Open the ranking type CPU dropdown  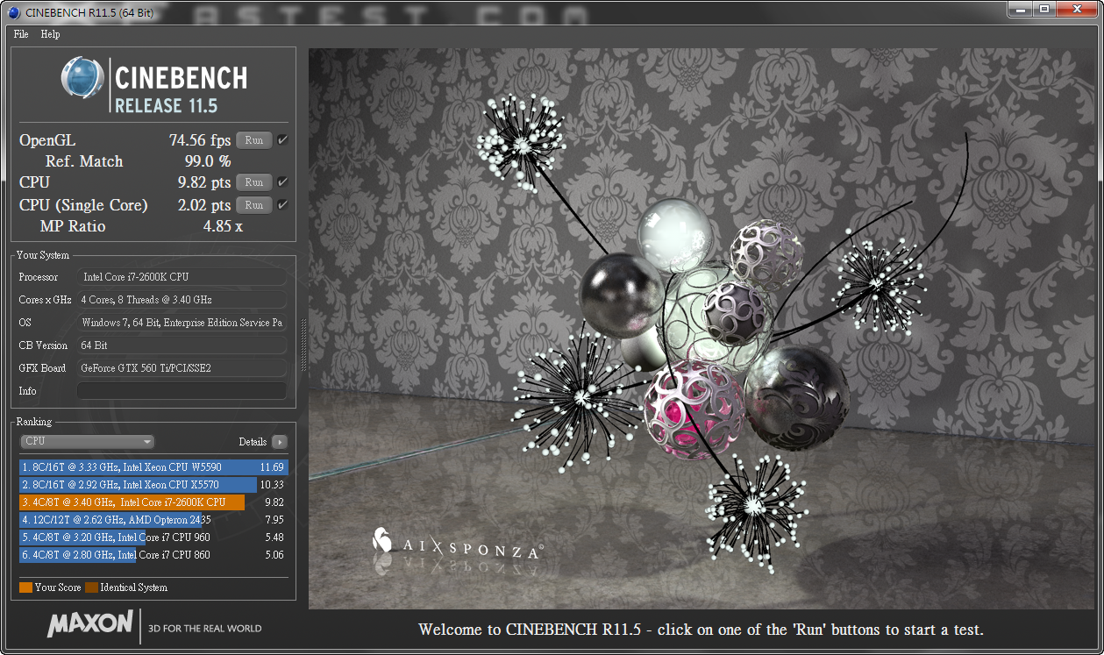pyautogui.click(x=87, y=442)
